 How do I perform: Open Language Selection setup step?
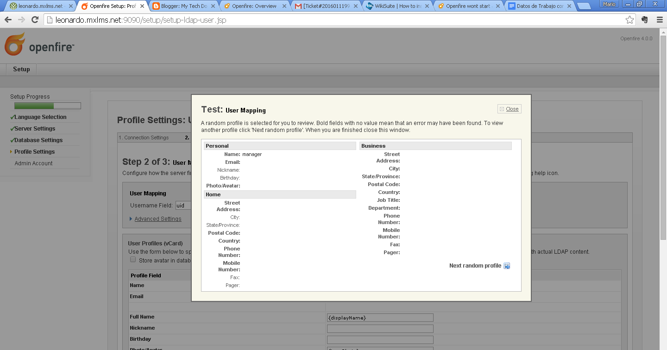coord(40,117)
